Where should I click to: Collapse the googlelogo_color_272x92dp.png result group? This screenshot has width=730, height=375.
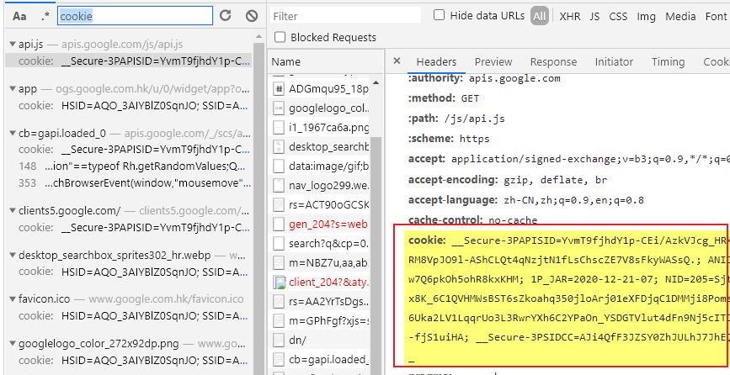pyautogui.click(x=13, y=344)
